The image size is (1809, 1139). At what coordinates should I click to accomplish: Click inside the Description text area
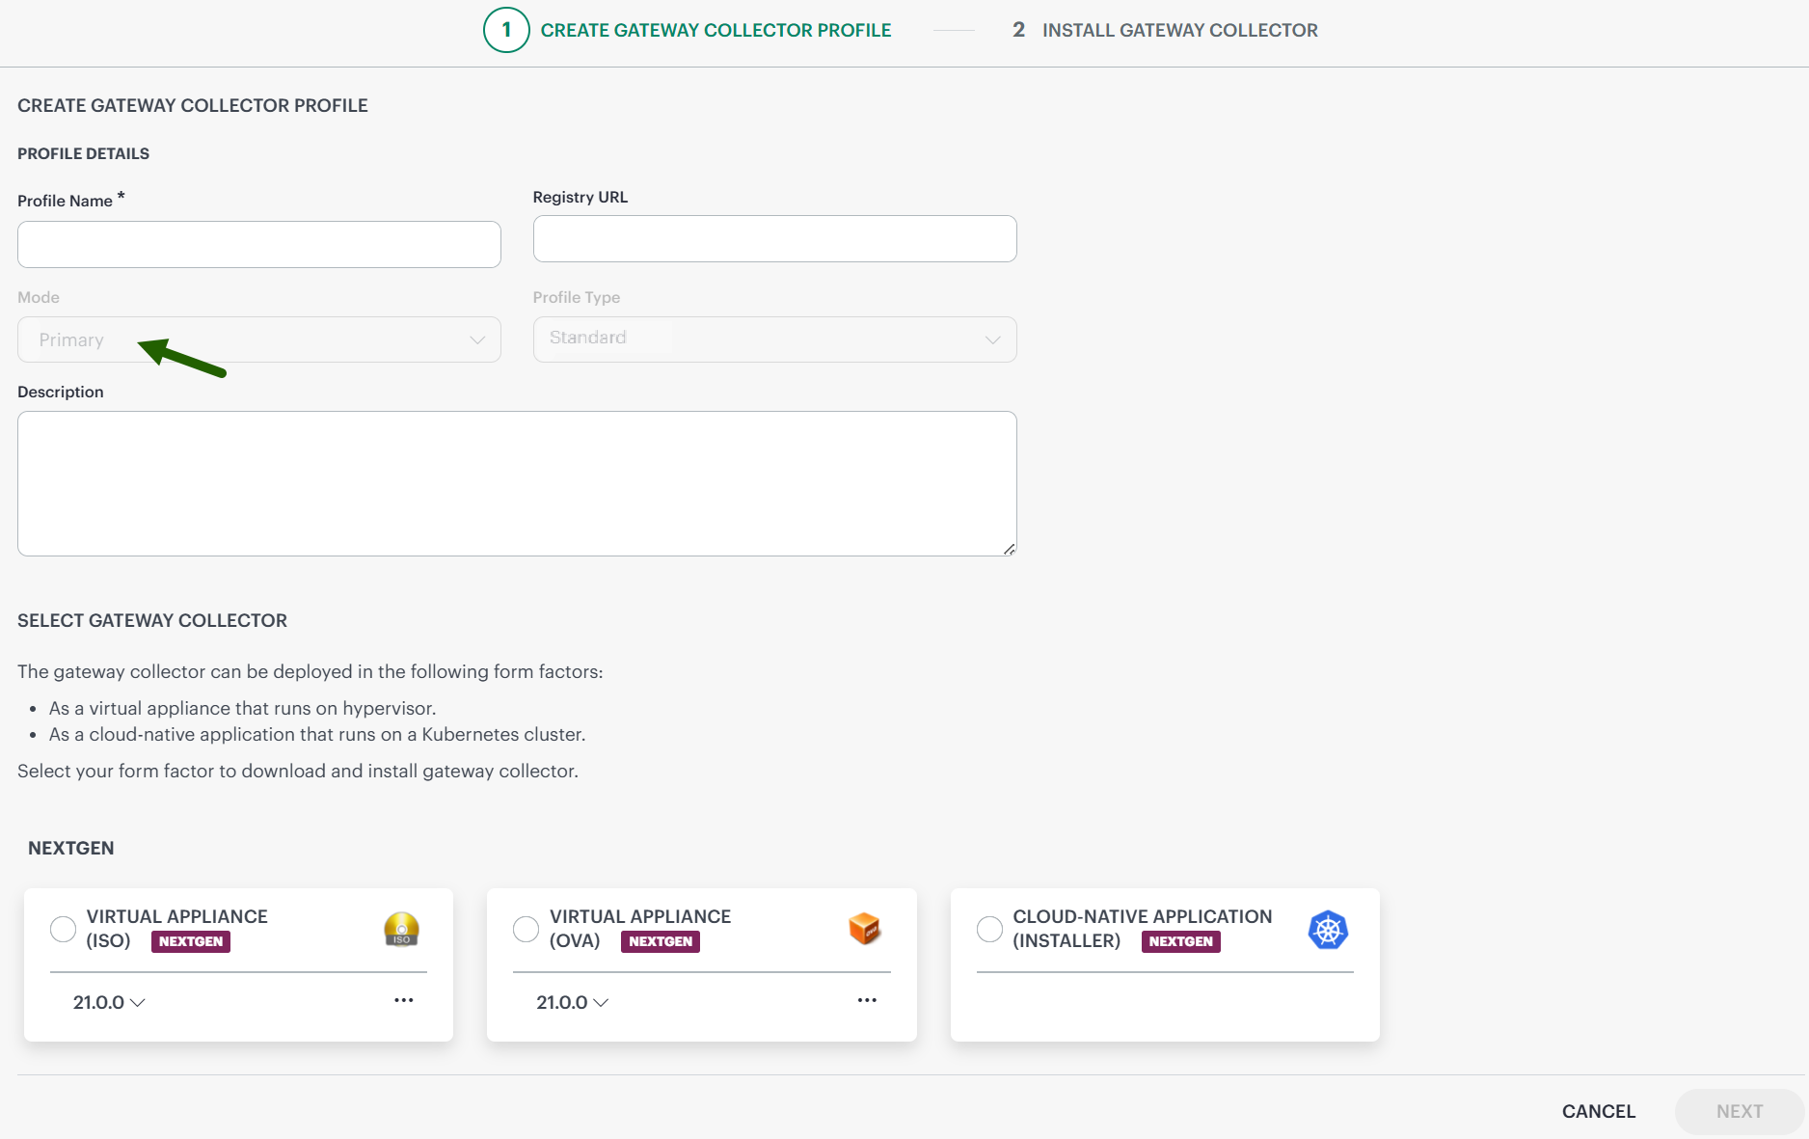tap(517, 483)
